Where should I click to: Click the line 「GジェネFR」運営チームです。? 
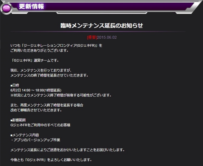click(x=35, y=61)
